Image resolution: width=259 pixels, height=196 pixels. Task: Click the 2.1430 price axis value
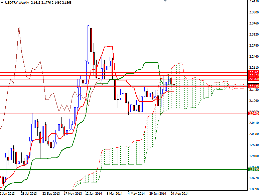254,89
